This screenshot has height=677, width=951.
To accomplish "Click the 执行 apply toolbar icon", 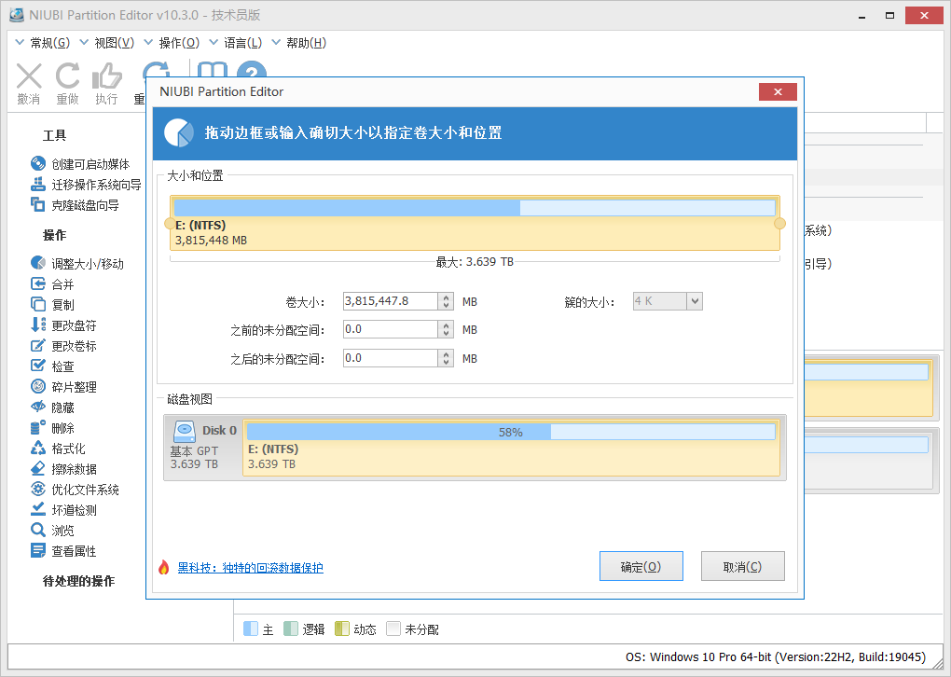I will pyautogui.click(x=107, y=76).
